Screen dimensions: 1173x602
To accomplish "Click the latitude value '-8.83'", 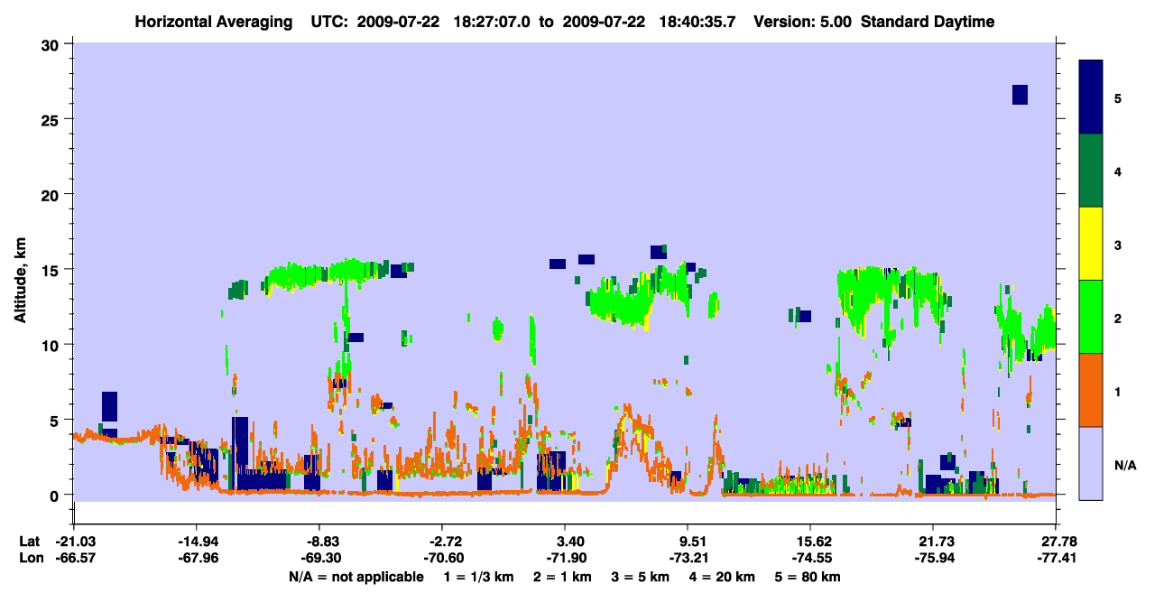I will pos(322,542).
